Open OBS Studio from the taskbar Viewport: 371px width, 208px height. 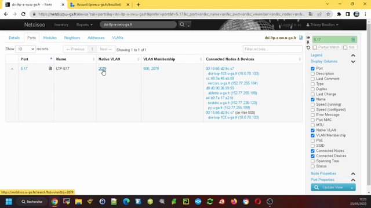pos(270,202)
